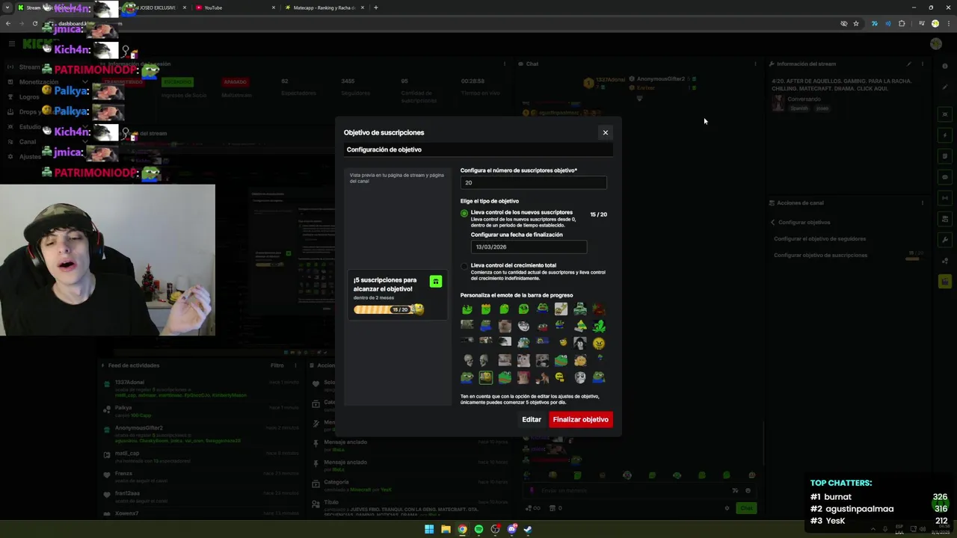
Task: Show hidden system tray icons
Action: click(x=873, y=529)
